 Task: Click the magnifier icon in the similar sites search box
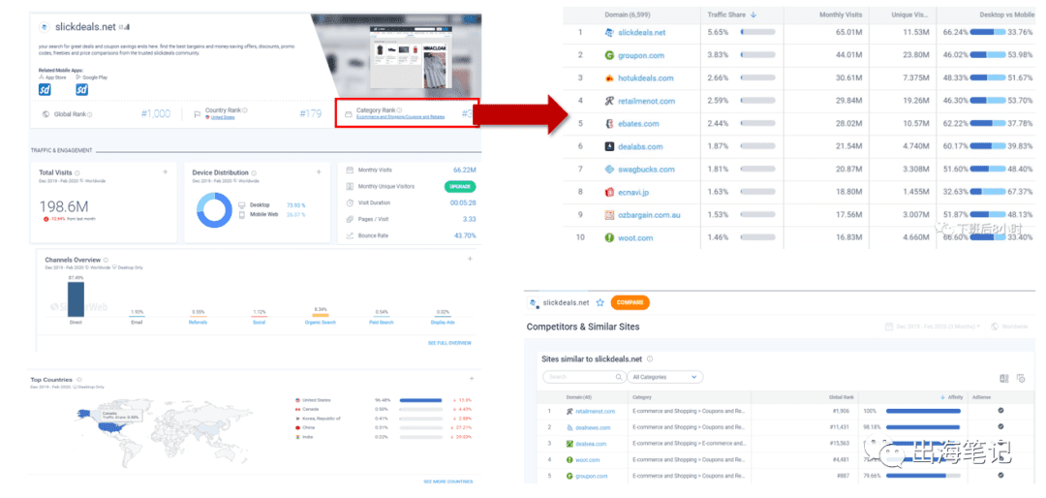(x=621, y=377)
